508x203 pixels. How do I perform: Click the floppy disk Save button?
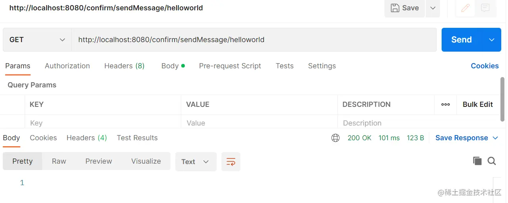tap(405, 8)
